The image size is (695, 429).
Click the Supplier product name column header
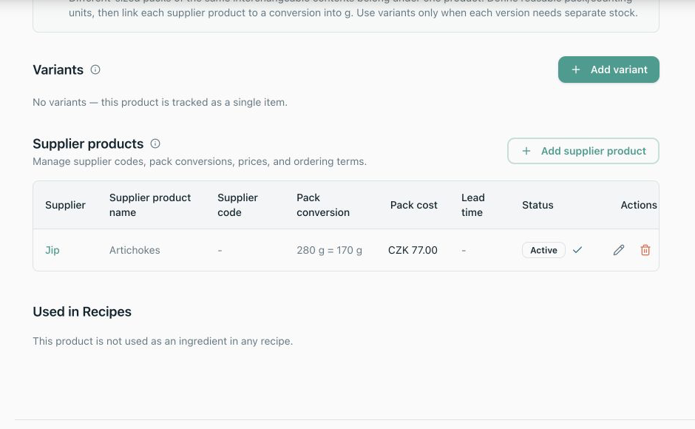click(150, 205)
